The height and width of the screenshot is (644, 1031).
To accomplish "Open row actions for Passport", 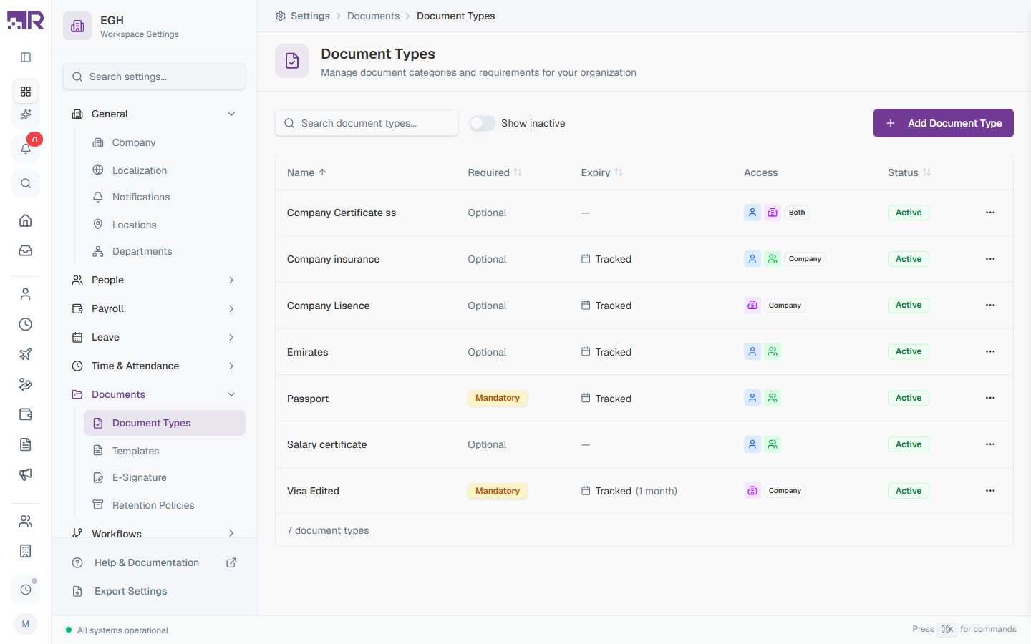I will click(x=990, y=398).
